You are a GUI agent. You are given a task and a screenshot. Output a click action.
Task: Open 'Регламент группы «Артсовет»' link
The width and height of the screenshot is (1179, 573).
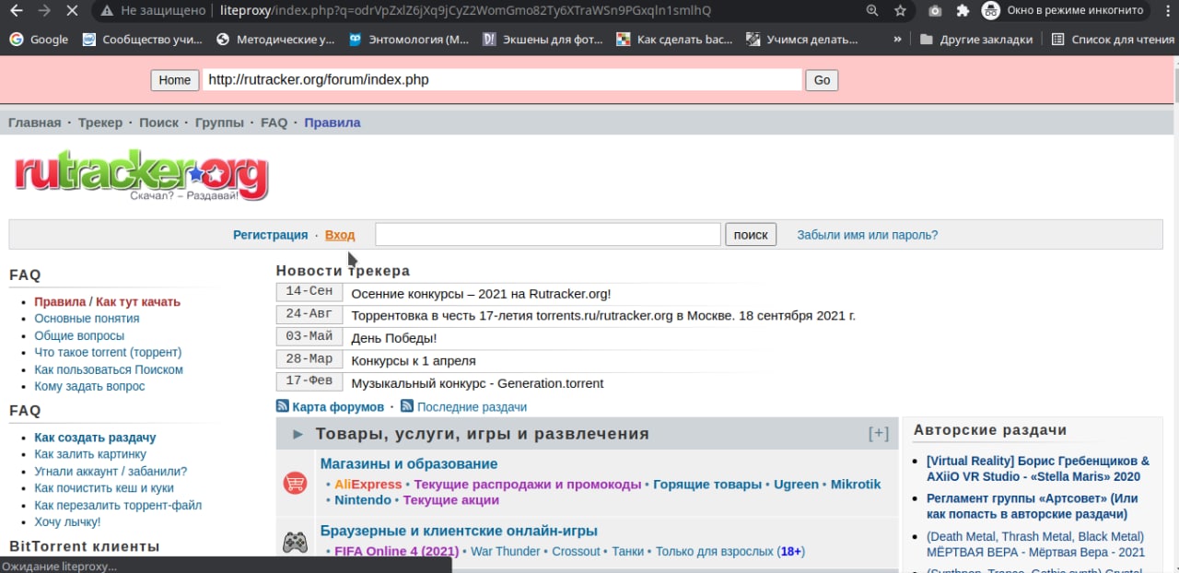coord(1033,506)
